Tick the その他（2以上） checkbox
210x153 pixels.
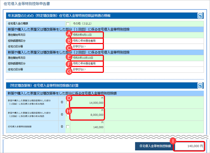click(68, 24)
